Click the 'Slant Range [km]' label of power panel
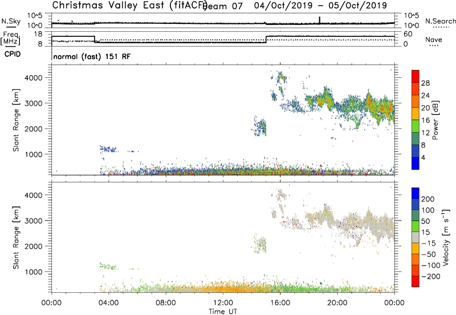The height and width of the screenshot is (315, 456). (16, 120)
